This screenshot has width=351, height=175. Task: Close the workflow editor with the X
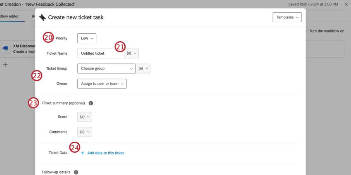pos(346,4)
